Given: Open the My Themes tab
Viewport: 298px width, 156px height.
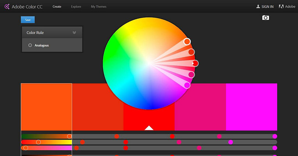Looking at the screenshot, I should click(99, 7).
